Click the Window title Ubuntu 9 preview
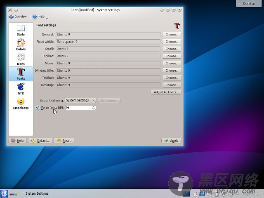This screenshot has width=264, height=198. (108, 71)
